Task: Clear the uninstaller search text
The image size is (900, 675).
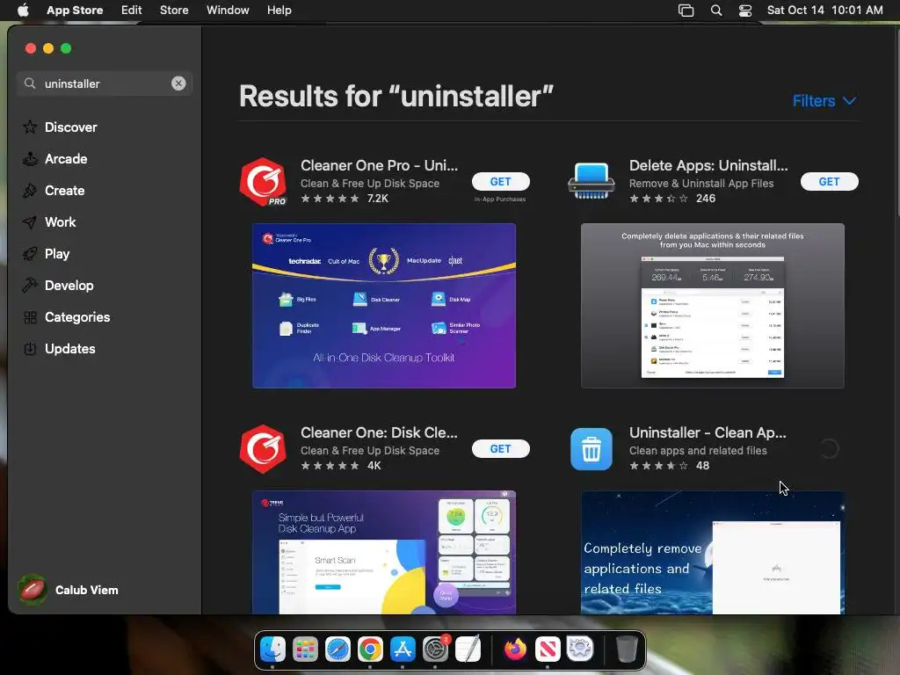Action: (178, 83)
